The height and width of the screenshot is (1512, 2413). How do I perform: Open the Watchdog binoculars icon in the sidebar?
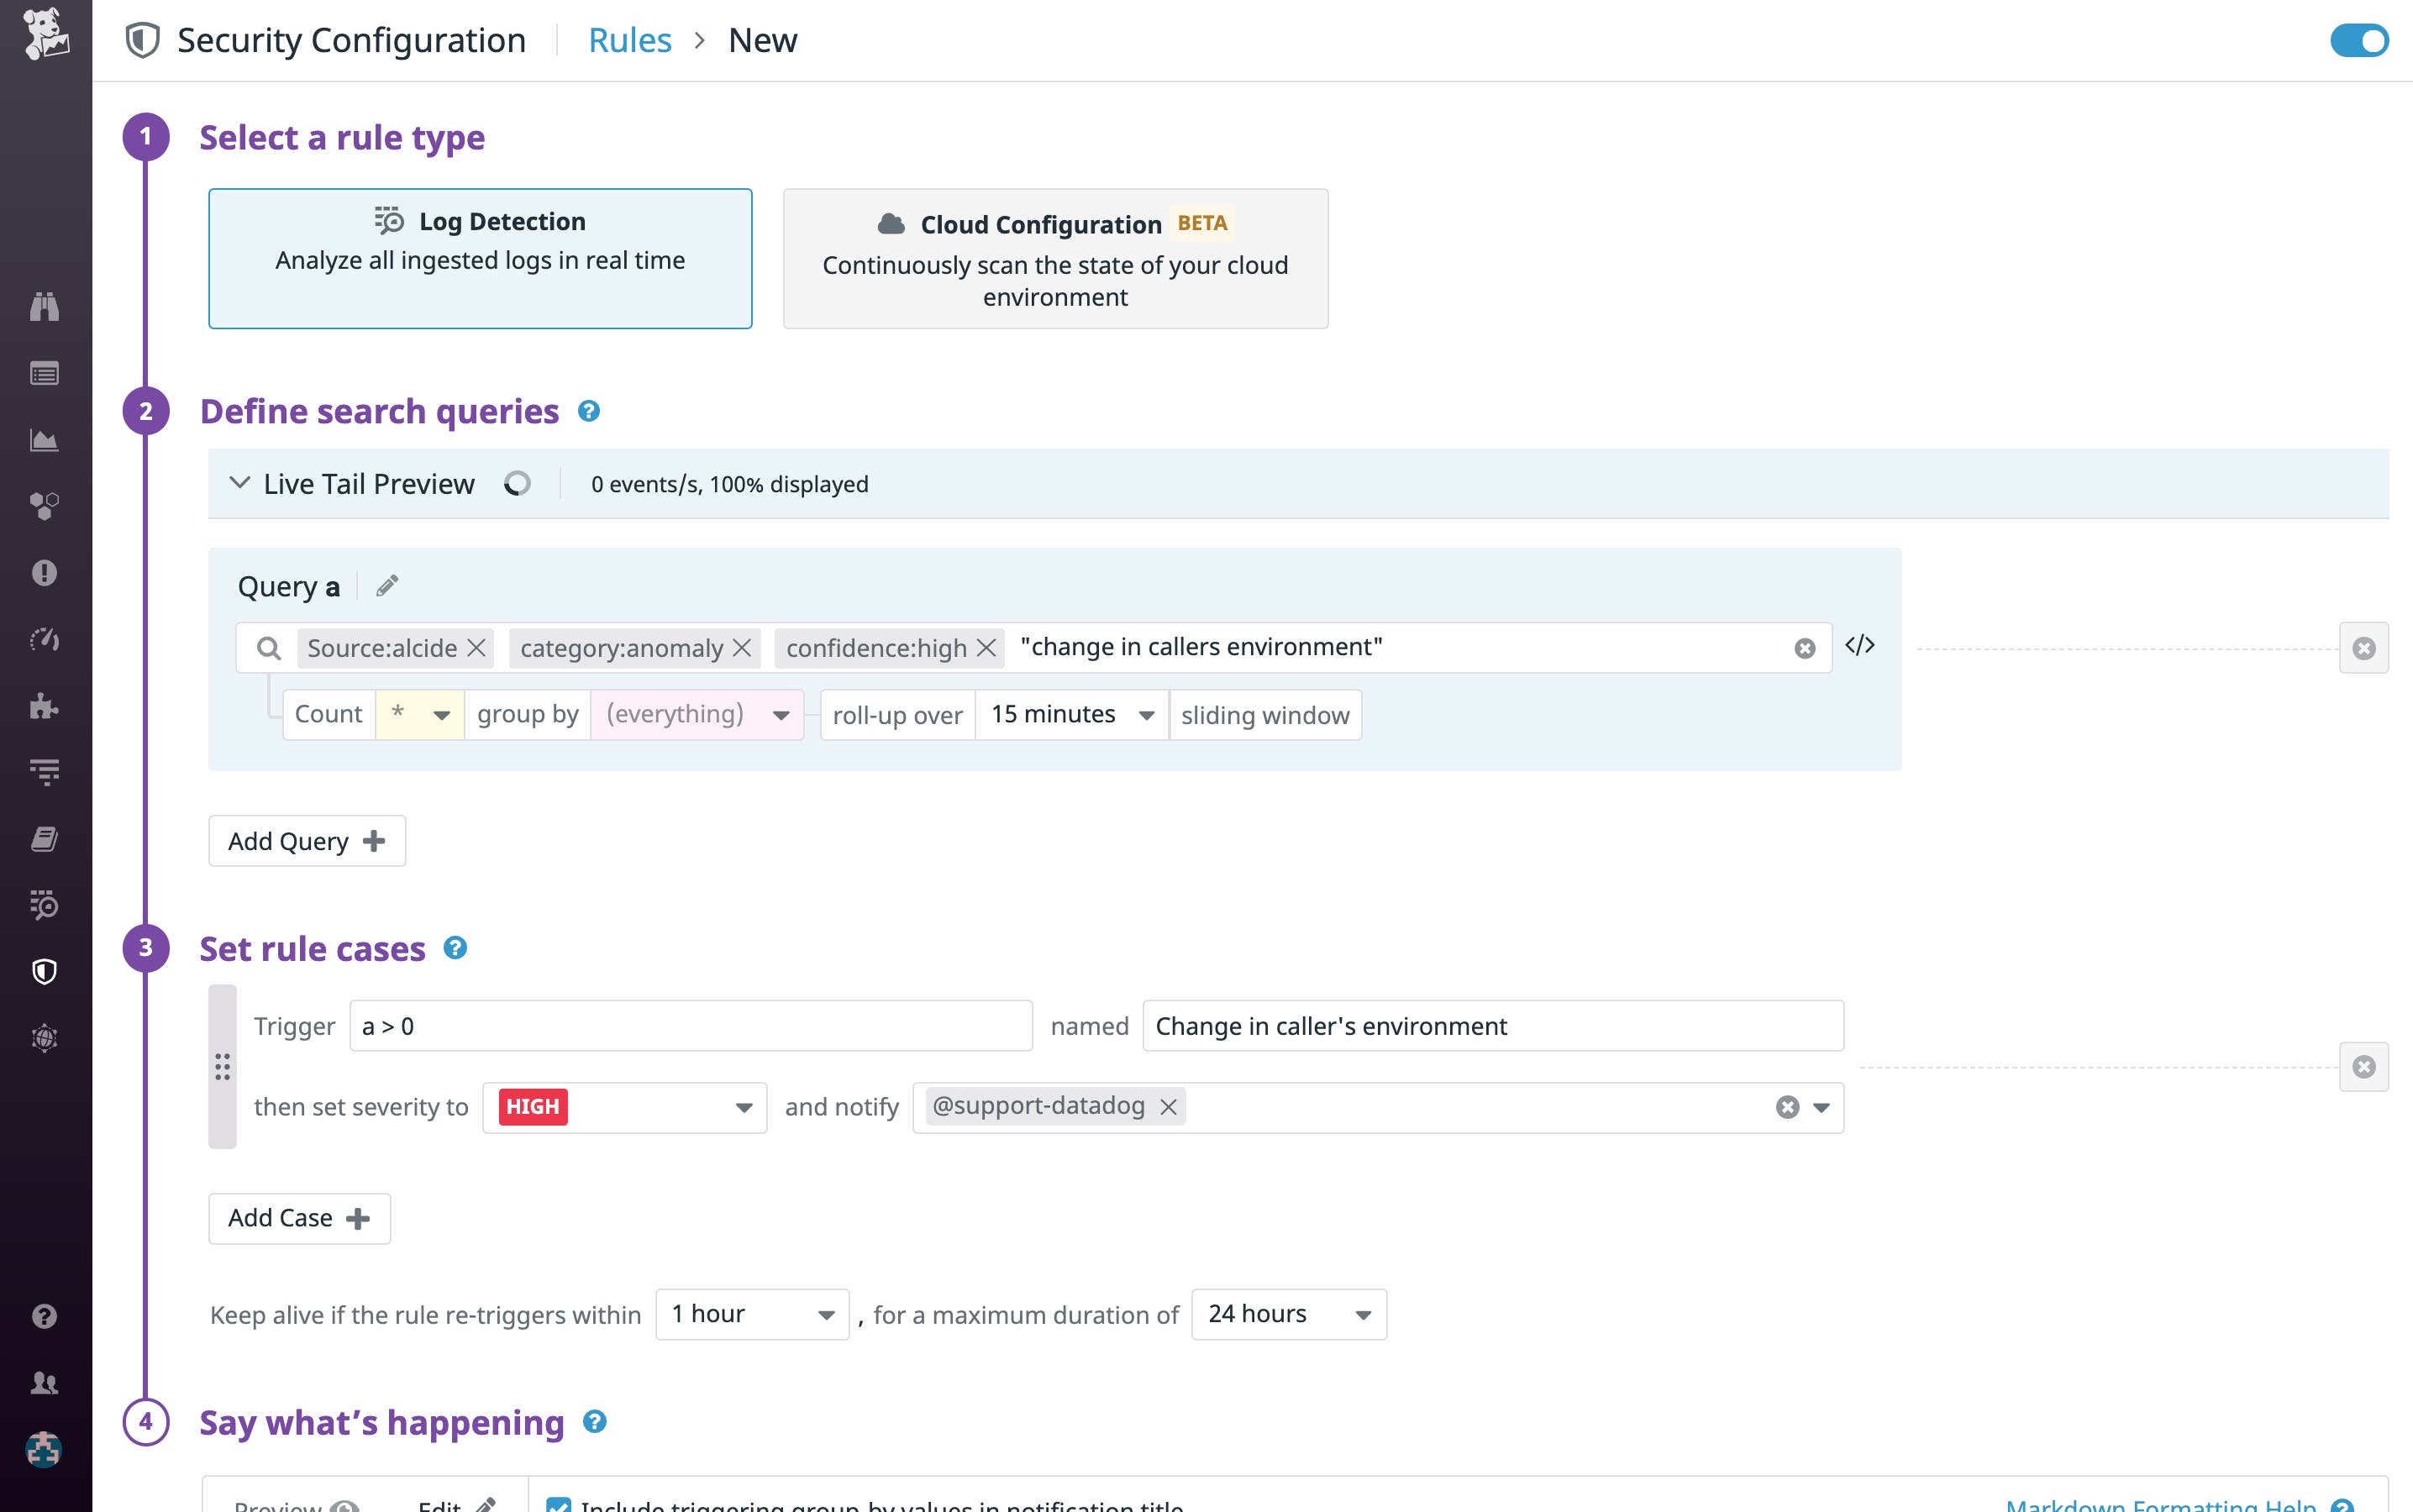pyautogui.click(x=44, y=306)
